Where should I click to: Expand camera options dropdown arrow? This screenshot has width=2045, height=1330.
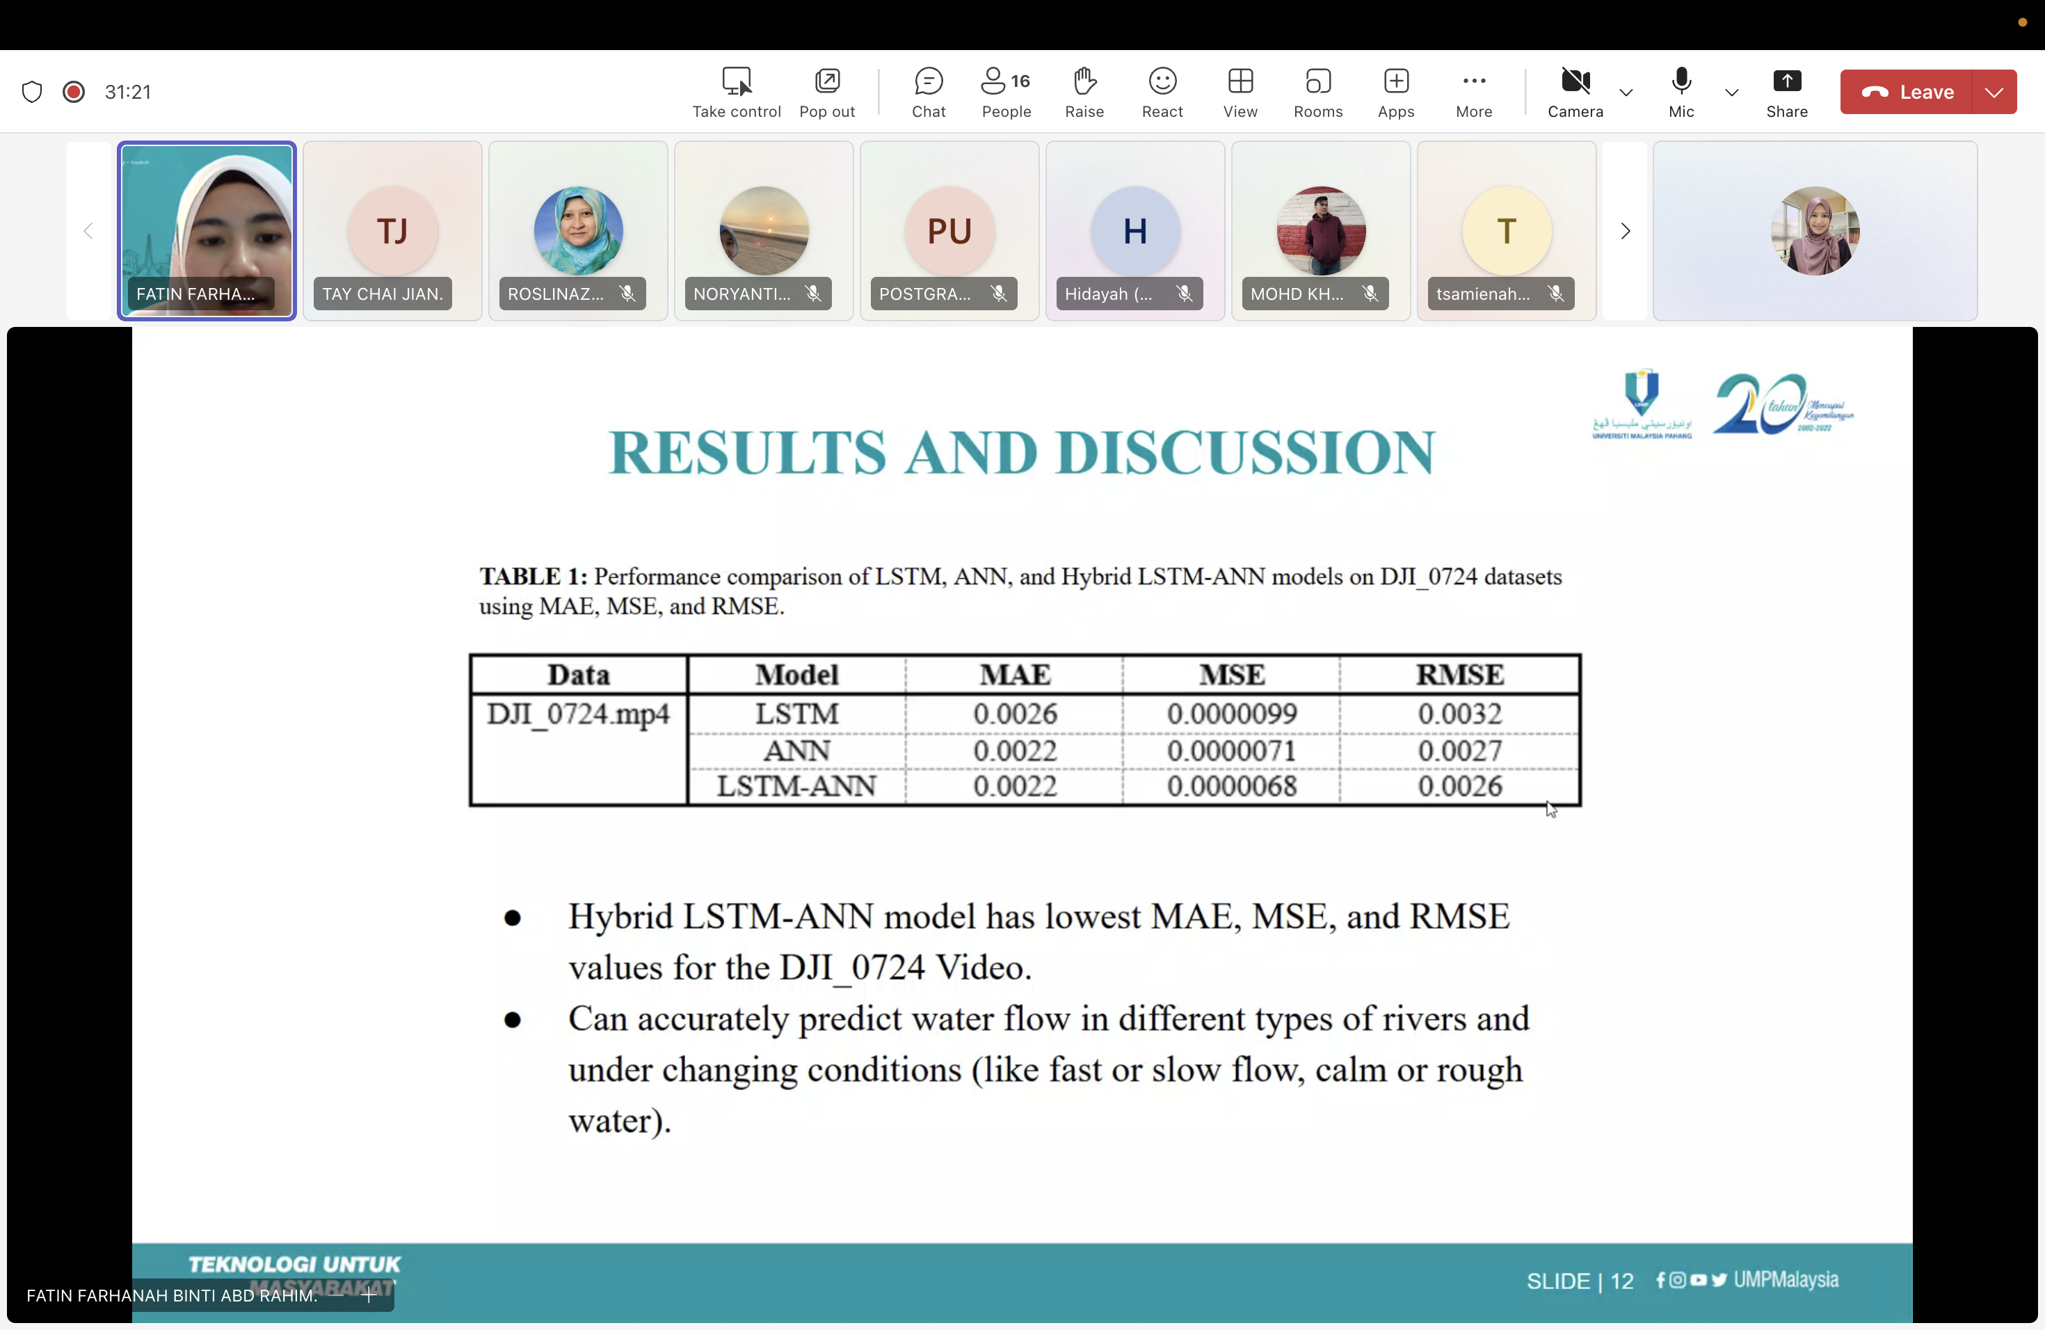pos(1626,92)
